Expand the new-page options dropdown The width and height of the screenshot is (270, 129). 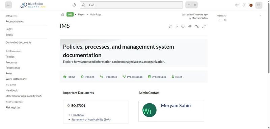click(195, 5)
